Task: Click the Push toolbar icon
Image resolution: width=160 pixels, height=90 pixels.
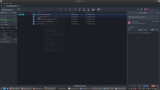Action: pos(75,10)
